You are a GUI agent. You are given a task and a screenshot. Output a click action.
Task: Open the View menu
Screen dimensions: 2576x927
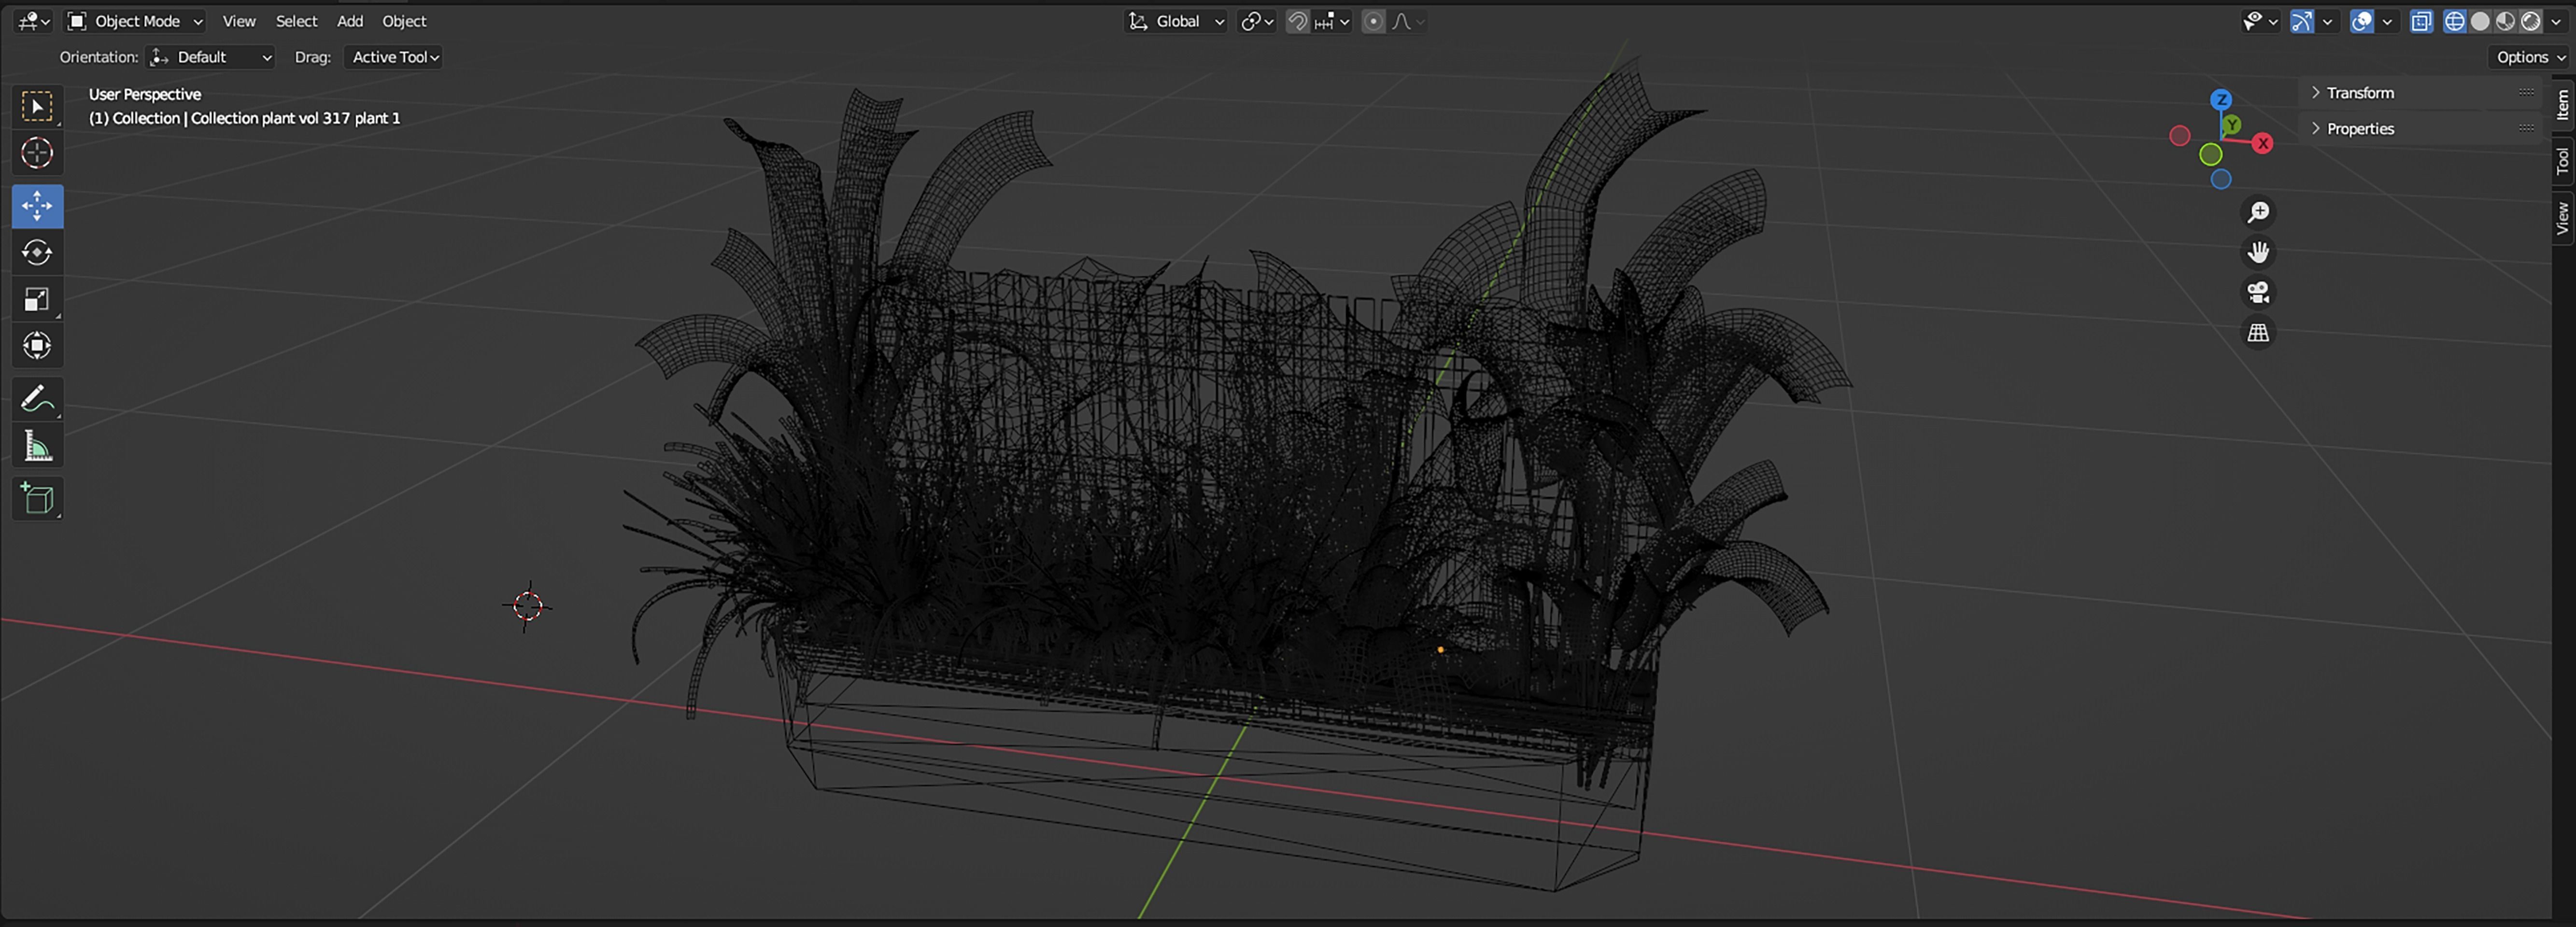point(239,21)
